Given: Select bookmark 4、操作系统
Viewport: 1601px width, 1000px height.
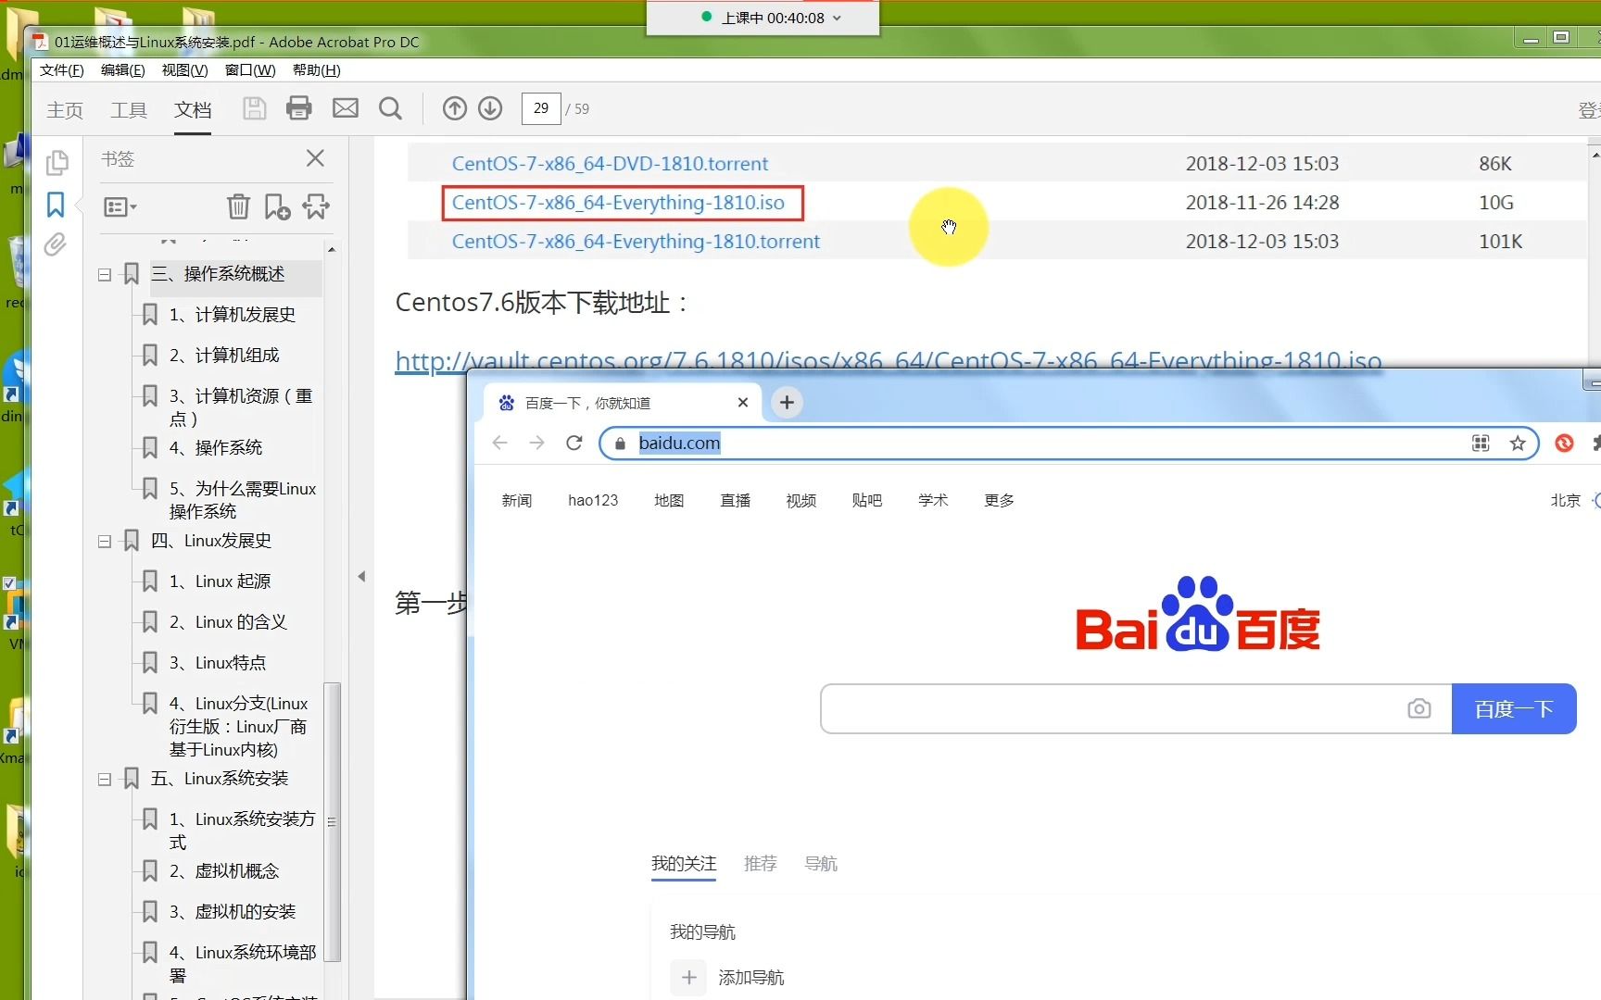Looking at the screenshot, I should [215, 448].
